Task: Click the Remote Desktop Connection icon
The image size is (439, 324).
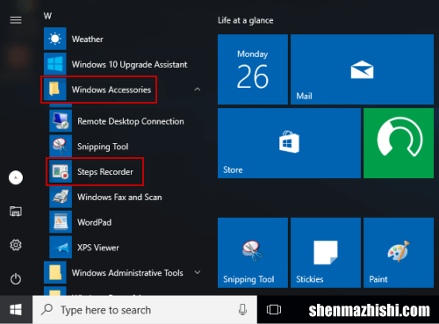Action: pyautogui.click(x=61, y=121)
